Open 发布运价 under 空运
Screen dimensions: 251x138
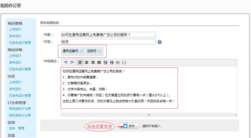(x=15, y=89)
